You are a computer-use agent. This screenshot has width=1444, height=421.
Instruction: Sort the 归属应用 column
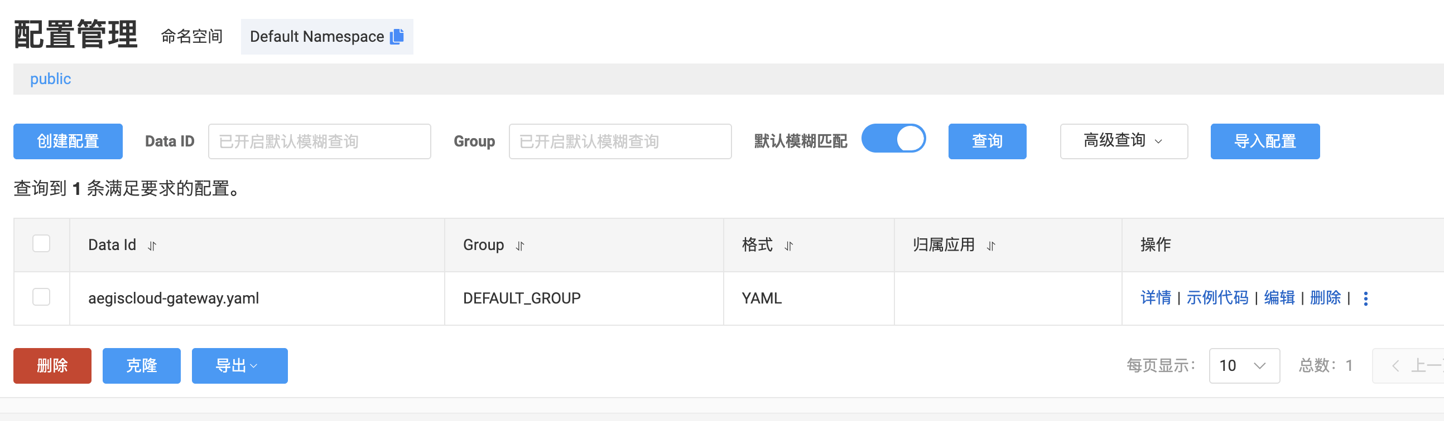point(991,246)
